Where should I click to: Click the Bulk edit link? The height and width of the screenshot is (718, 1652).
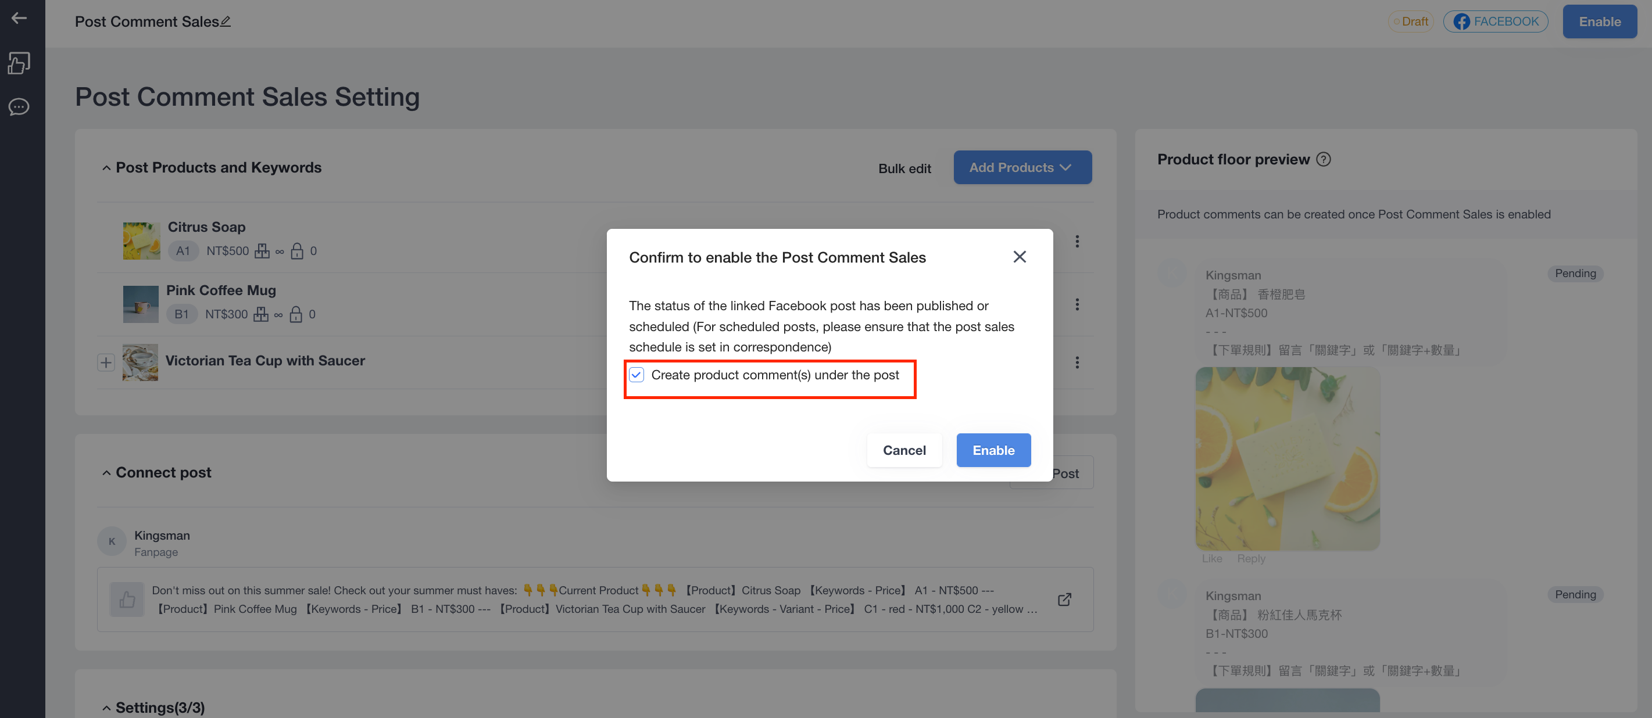904,168
